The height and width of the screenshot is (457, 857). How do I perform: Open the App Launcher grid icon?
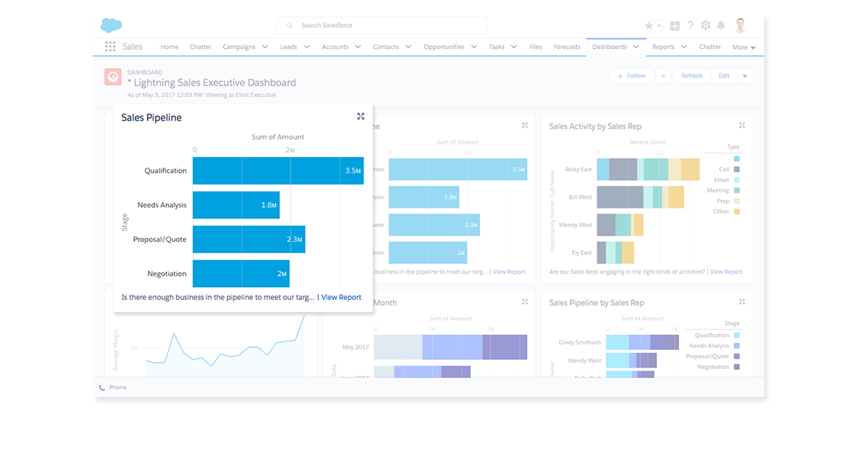pyautogui.click(x=110, y=46)
